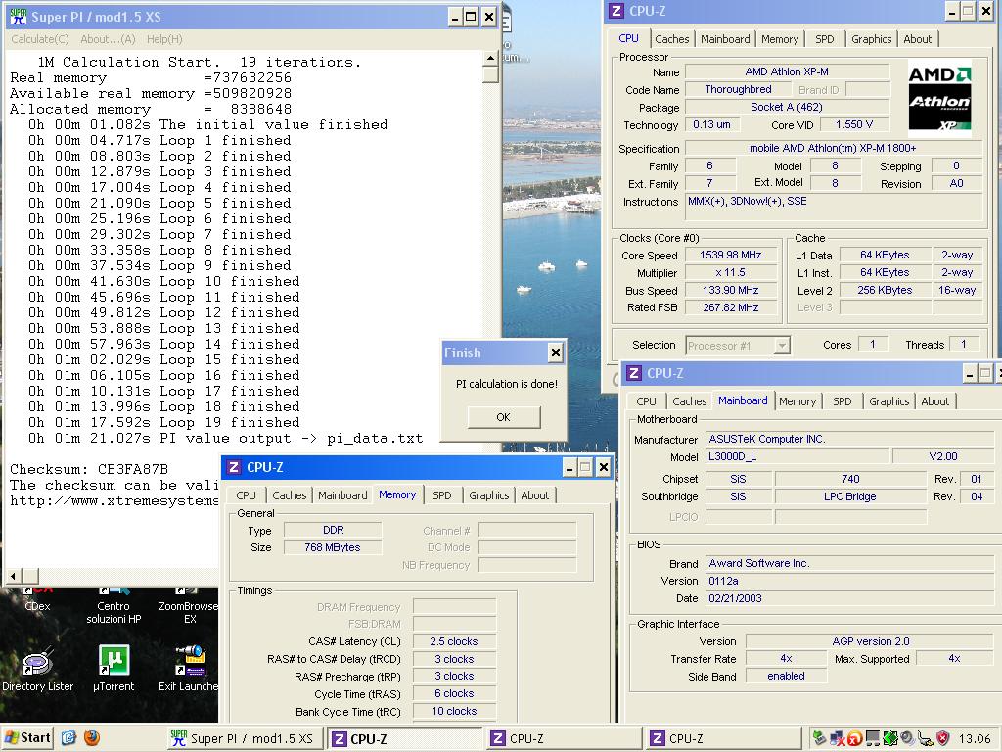
Task: Activate the first CPU-Z taskbar button
Action: click(x=404, y=738)
